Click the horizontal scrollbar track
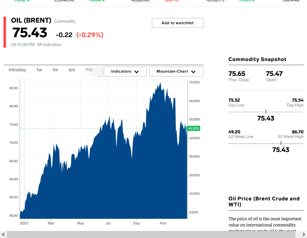This screenshot has height=238, width=307. click(151, 235)
